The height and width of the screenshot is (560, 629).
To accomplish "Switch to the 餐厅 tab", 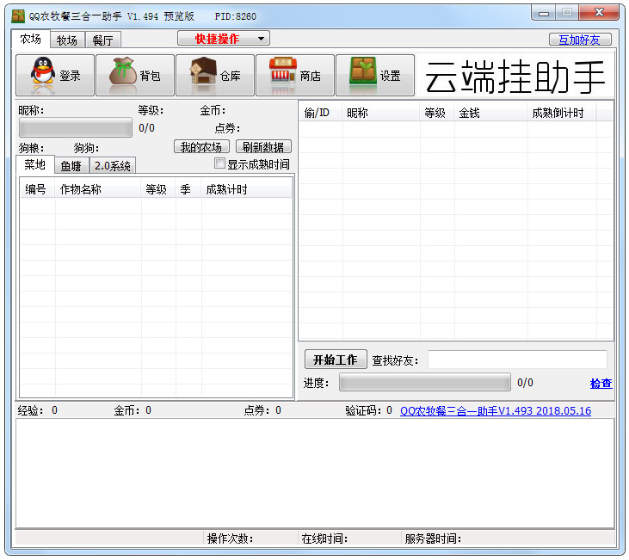I will tap(102, 40).
